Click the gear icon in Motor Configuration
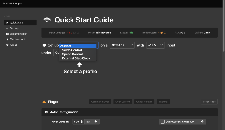This screenshot has width=225, height=130. pyautogui.click(x=46, y=112)
